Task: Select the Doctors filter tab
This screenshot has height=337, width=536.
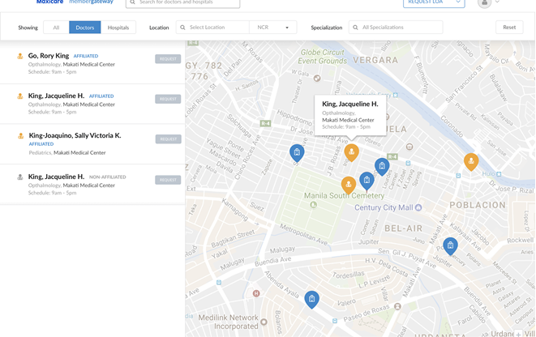Action: click(85, 28)
